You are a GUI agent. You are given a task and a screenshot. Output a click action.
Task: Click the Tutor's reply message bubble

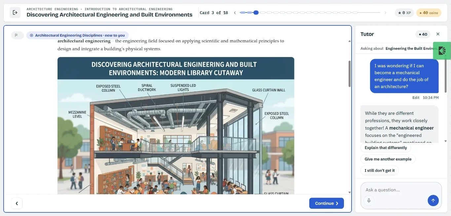[399, 124]
